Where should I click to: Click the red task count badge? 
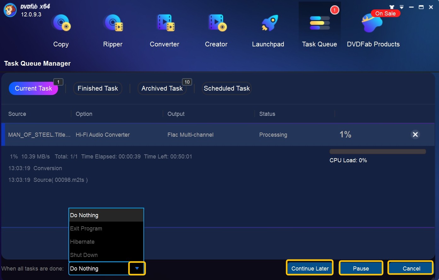[x=335, y=10]
